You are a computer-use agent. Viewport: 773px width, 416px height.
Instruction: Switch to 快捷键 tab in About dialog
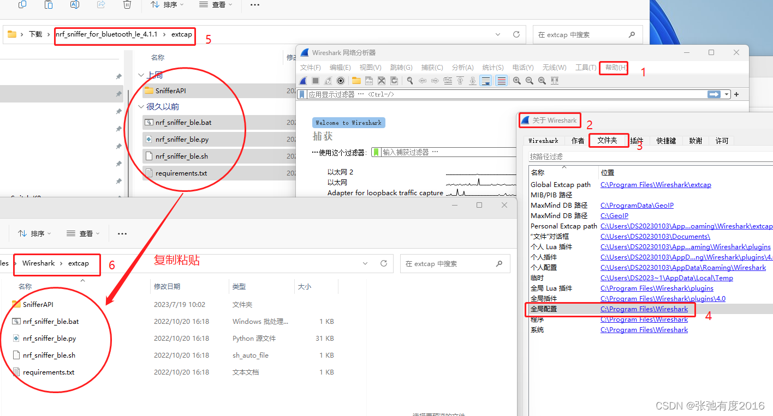(666, 141)
